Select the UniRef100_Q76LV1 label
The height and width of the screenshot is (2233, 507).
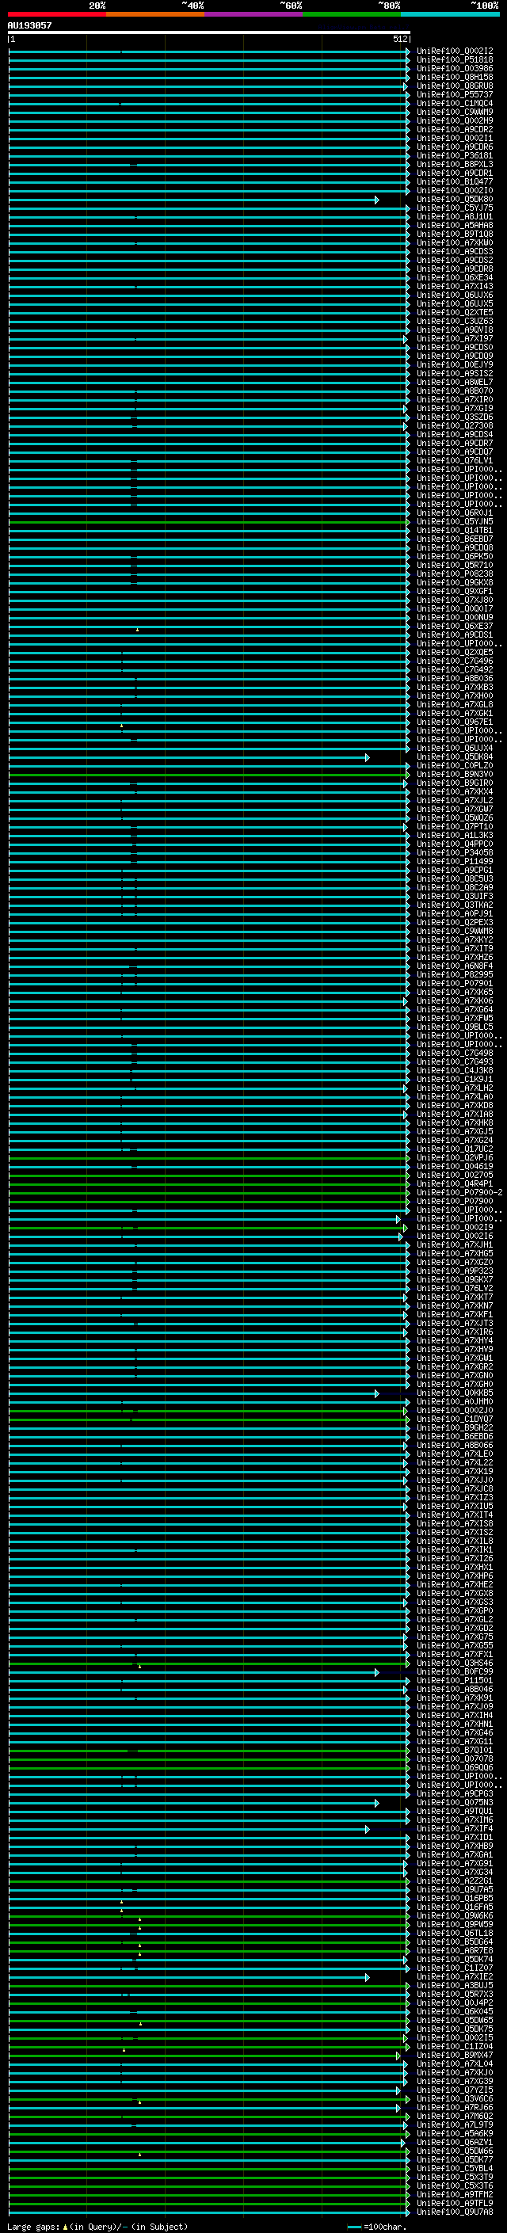(455, 460)
